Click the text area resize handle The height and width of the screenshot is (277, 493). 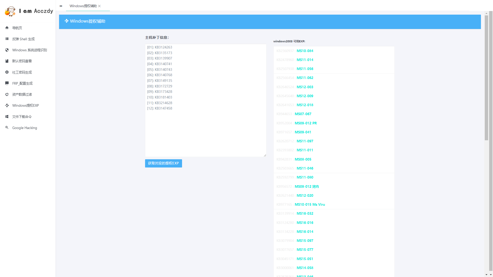pos(265,155)
